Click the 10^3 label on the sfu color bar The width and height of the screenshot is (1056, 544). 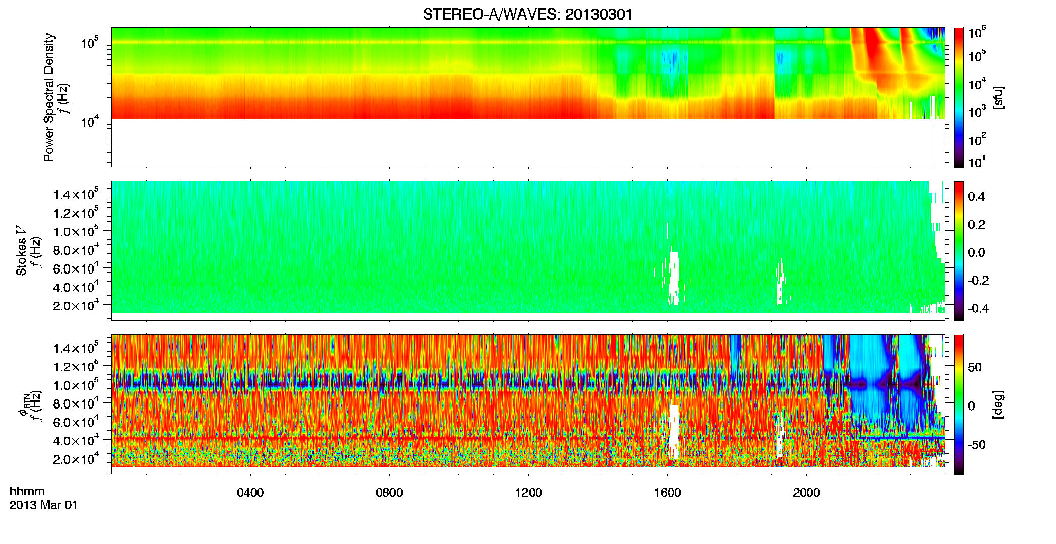[x=977, y=111]
